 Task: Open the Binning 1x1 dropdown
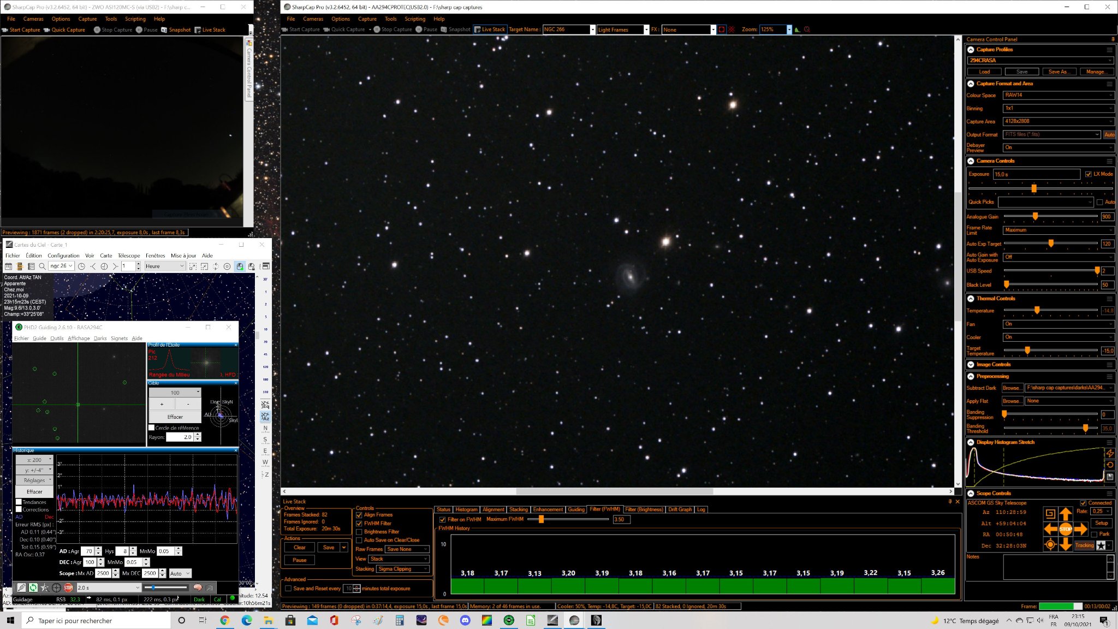click(x=1058, y=108)
